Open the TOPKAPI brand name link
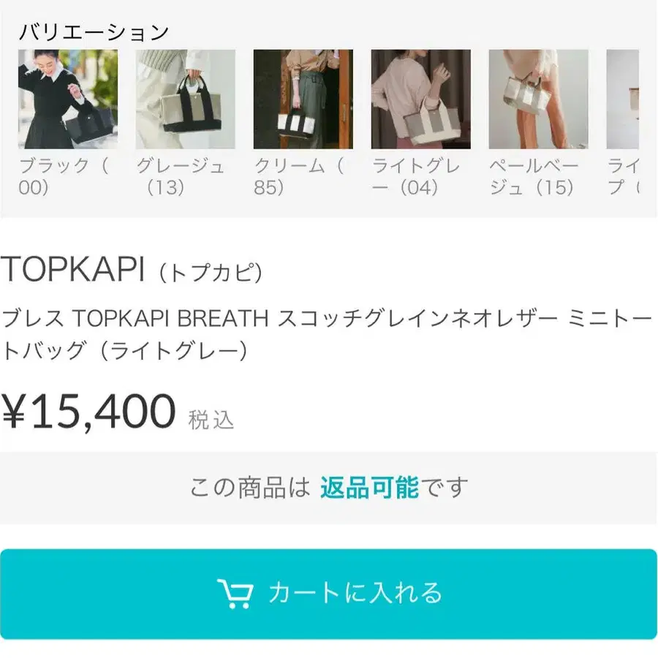 tap(72, 269)
